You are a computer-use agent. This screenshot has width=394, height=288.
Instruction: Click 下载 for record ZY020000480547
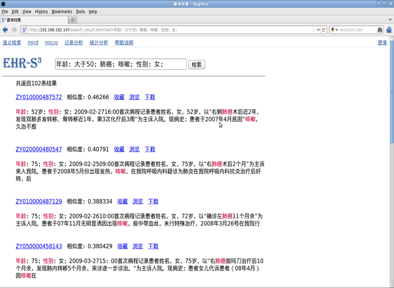[150, 149]
